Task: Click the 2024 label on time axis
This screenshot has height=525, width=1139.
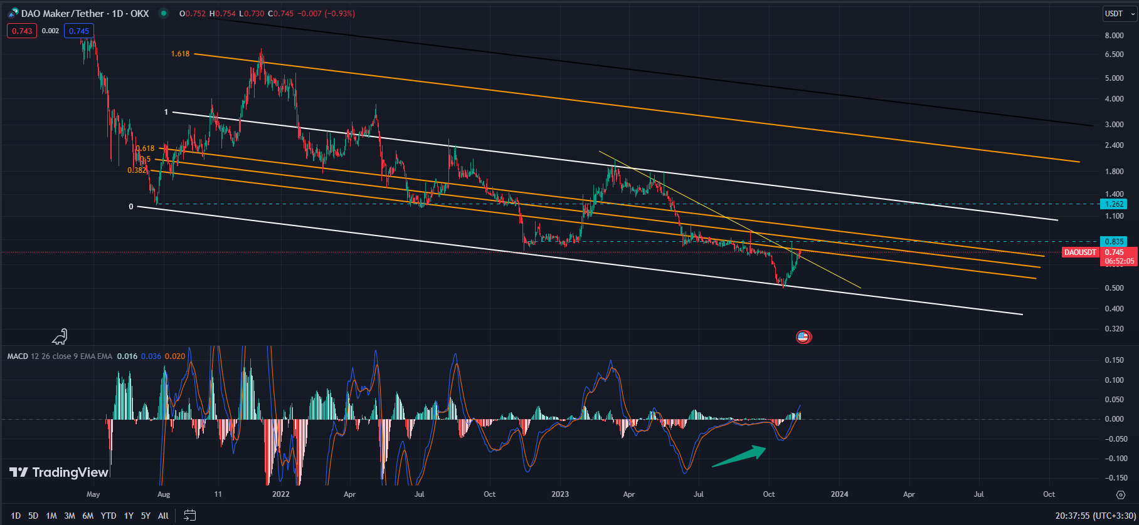Action: point(839,494)
